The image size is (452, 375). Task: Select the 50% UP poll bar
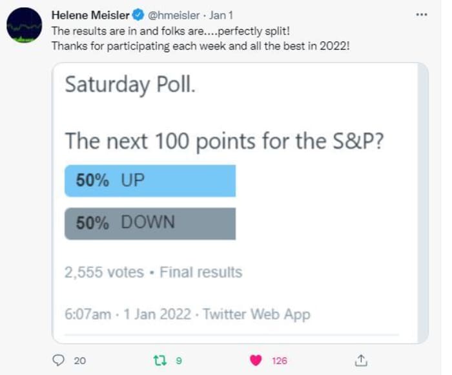[x=150, y=181]
